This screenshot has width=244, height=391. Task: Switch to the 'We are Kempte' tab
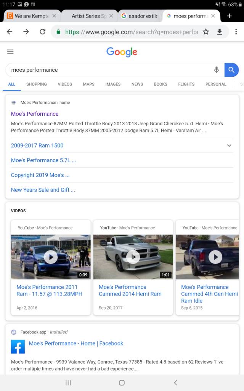click(x=32, y=16)
